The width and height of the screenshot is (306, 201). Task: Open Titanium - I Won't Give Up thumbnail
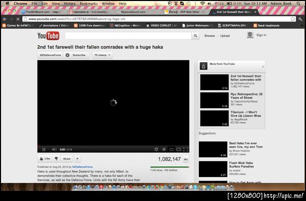tap(214, 118)
